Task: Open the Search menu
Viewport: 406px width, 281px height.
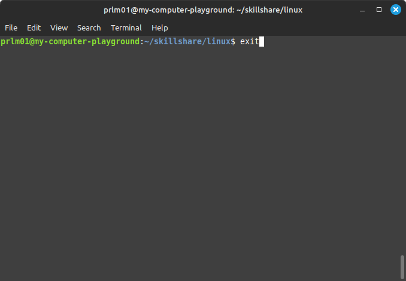Action: coord(89,28)
